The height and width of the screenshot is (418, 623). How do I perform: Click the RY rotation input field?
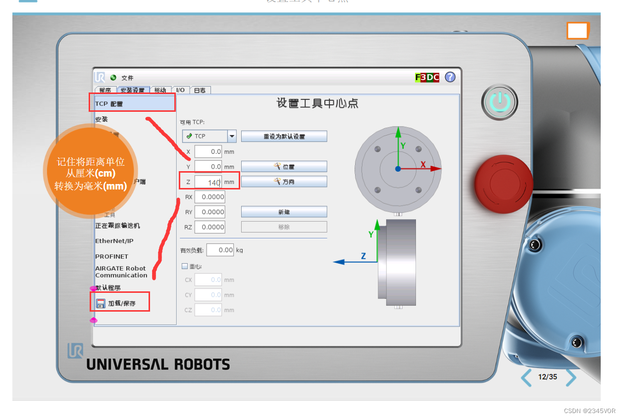click(210, 212)
